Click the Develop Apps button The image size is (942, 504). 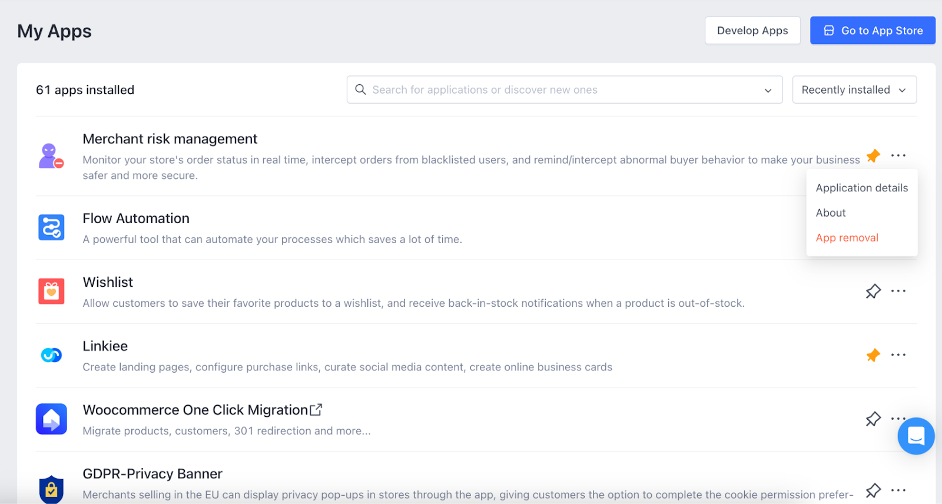point(752,31)
